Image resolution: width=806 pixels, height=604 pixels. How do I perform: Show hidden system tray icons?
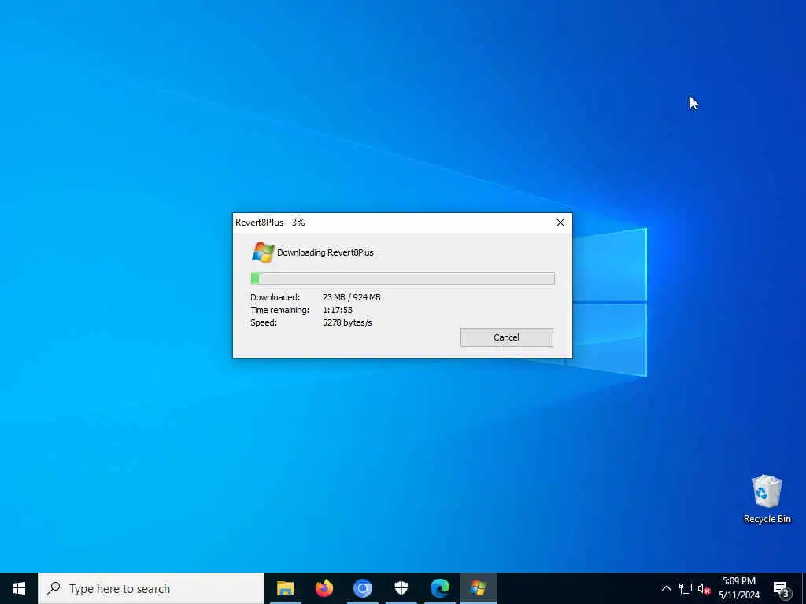tap(666, 588)
